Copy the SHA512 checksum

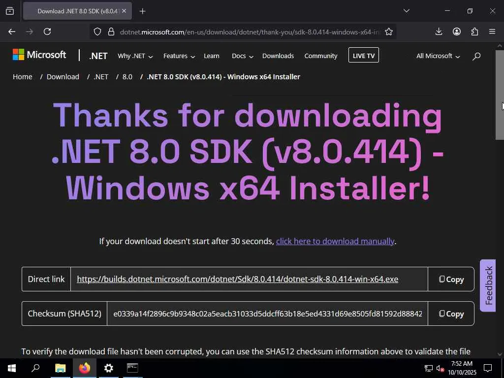451,314
